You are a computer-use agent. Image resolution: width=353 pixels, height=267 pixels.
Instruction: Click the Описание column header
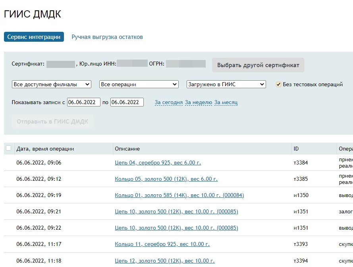tap(127, 149)
